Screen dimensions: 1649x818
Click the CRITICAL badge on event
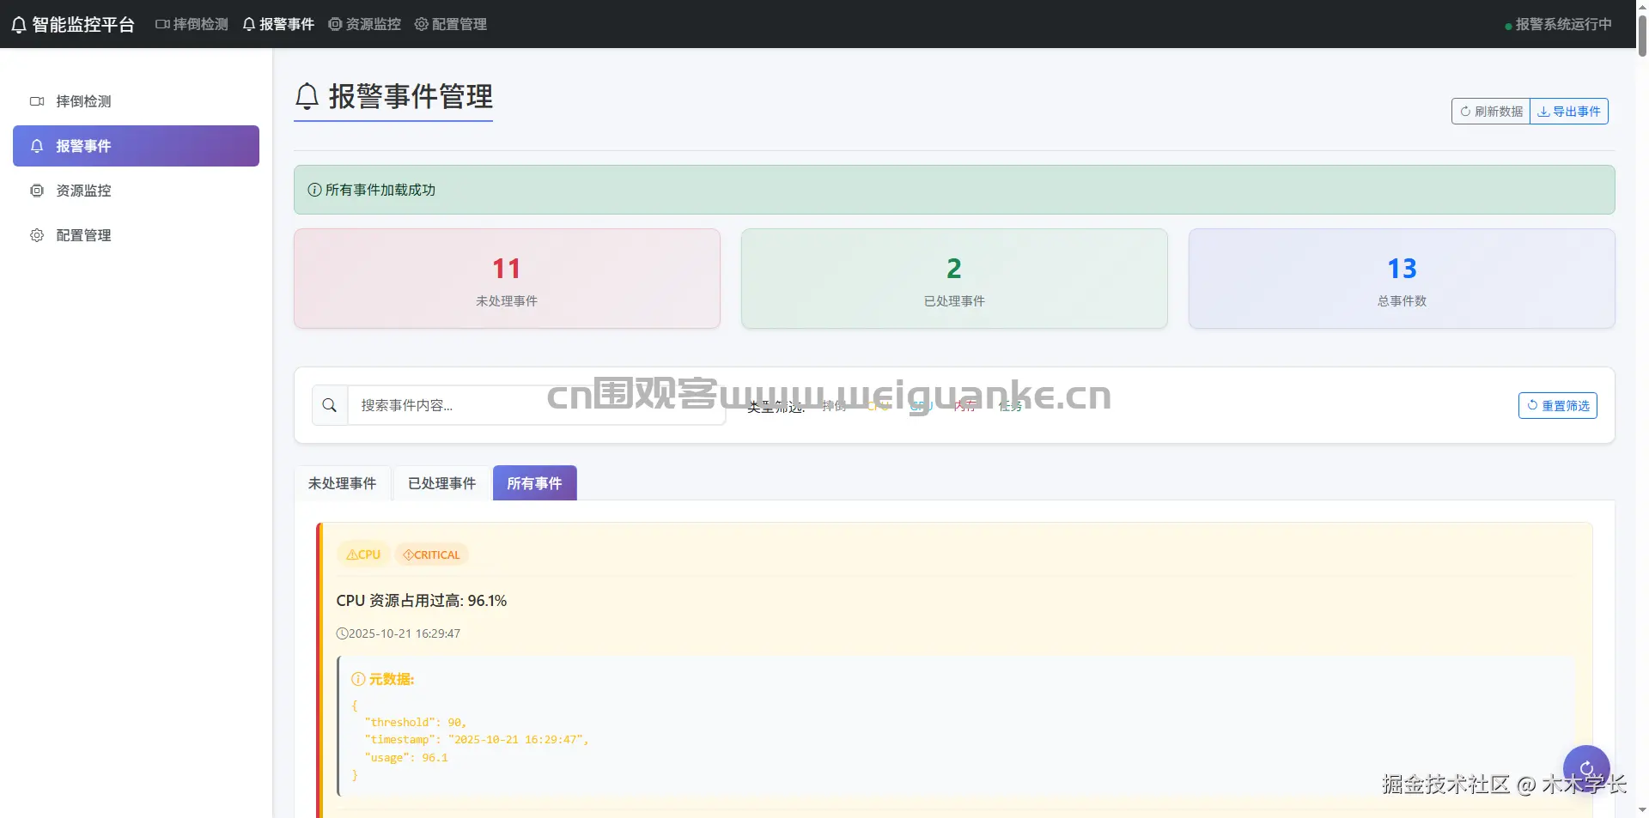click(x=431, y=554)
